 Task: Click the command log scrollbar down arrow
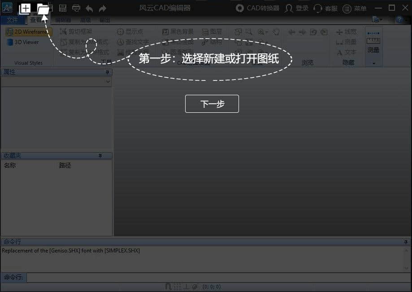coord(406,268)
